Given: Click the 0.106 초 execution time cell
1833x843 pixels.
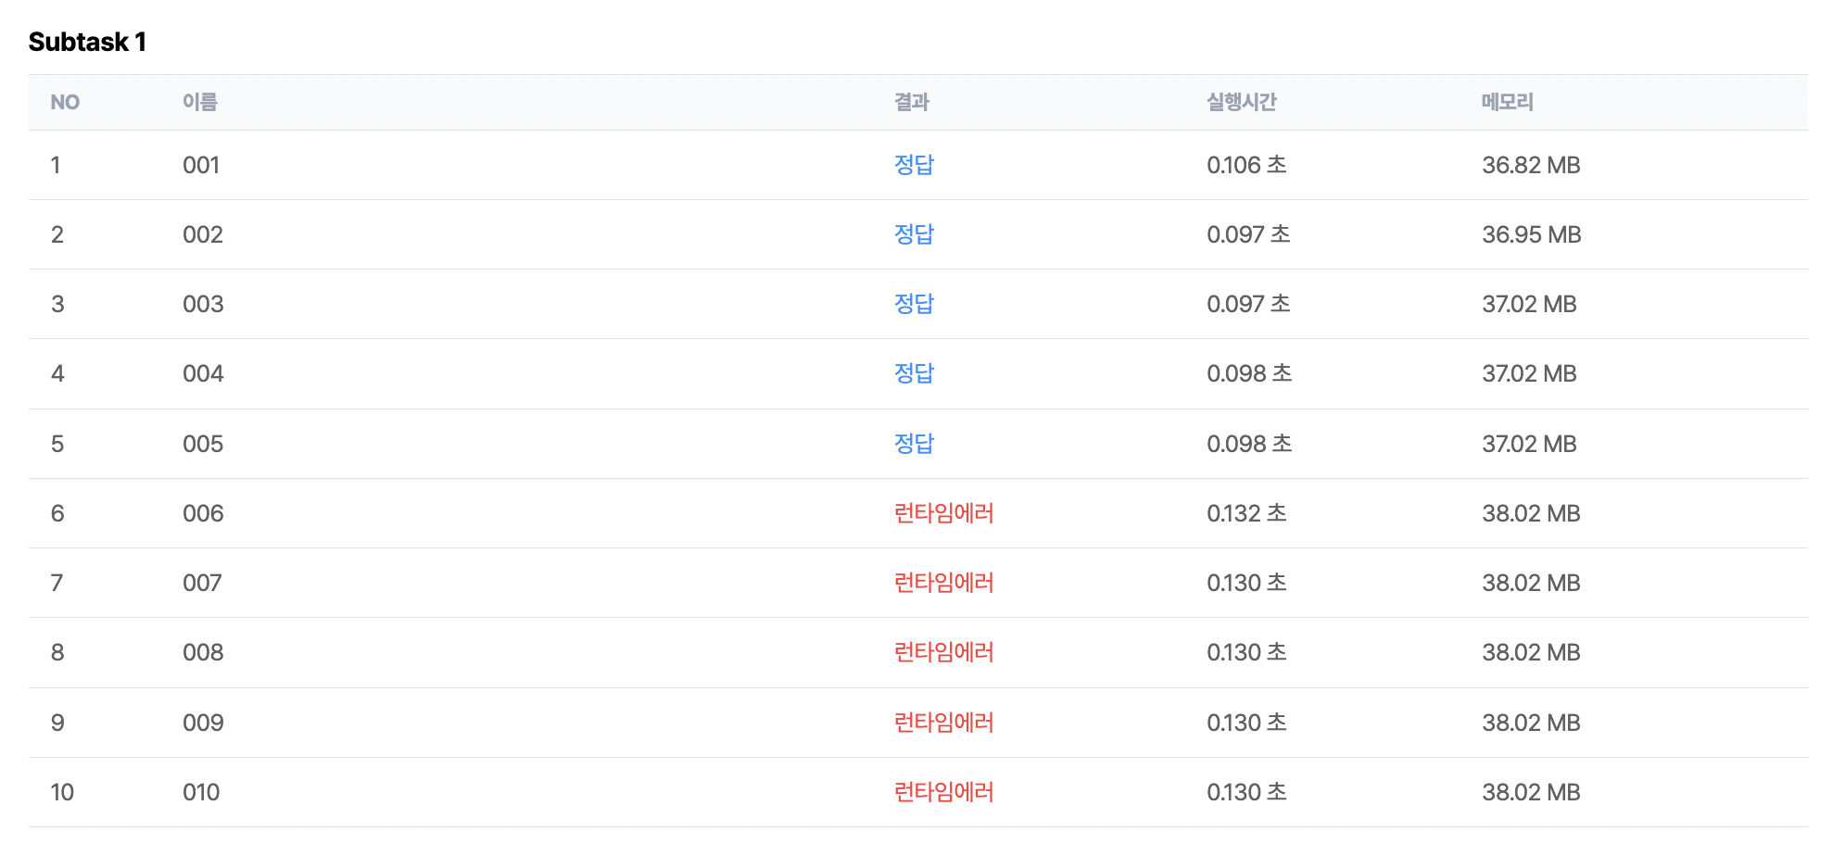Looking at the screenshot, I should [x=1246, y=165].
